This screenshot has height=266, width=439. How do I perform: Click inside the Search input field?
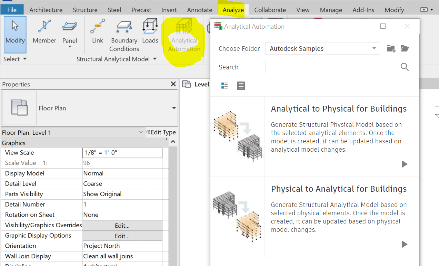point(330,67)
